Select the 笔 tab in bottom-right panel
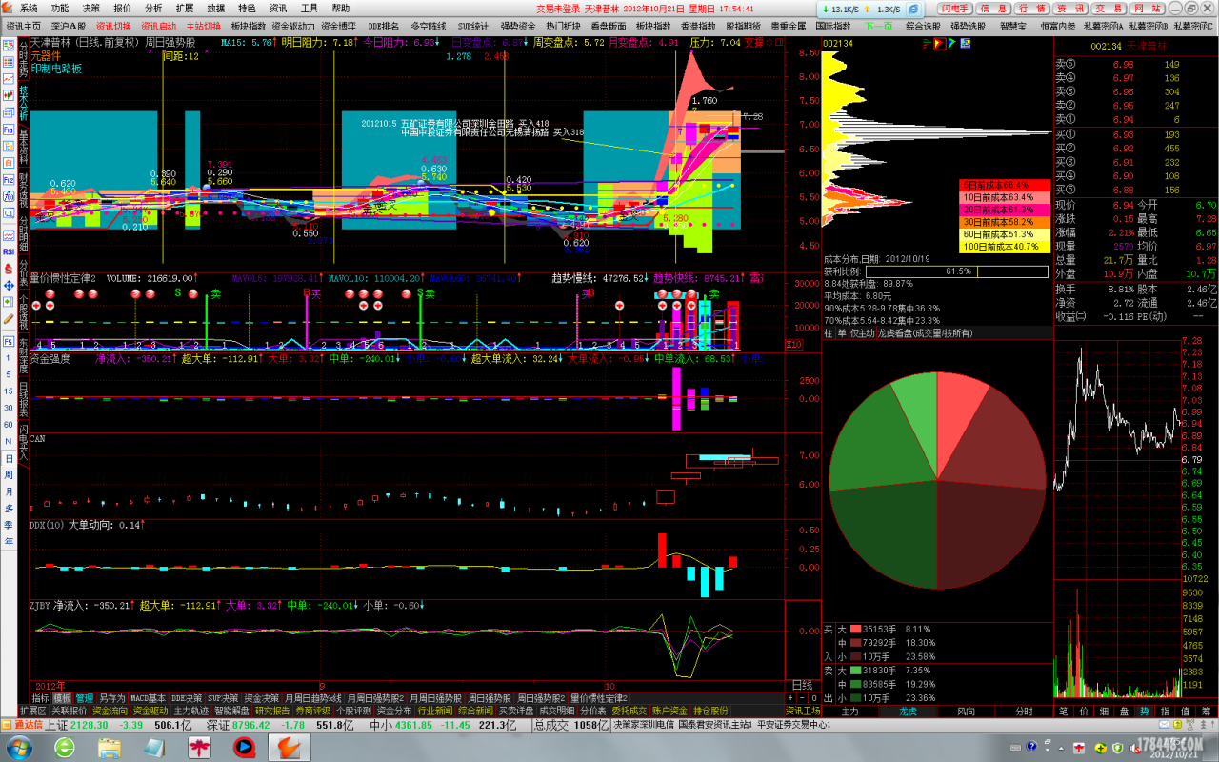Image resolution: width=1219 pixels, height=762 pixels. [1063, 711]
